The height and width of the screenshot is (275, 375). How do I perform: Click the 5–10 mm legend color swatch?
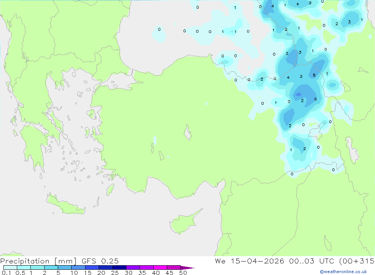point(65,267)
